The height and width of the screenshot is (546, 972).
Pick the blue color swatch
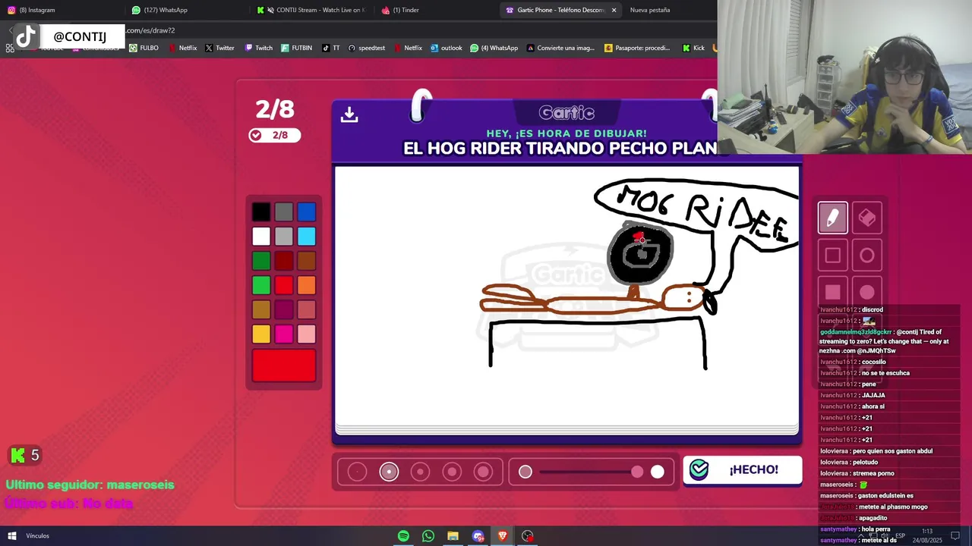pos(306,212)
